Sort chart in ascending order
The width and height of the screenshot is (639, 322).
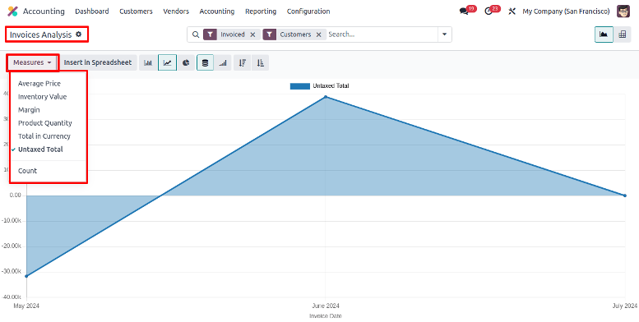coord(261,62)
